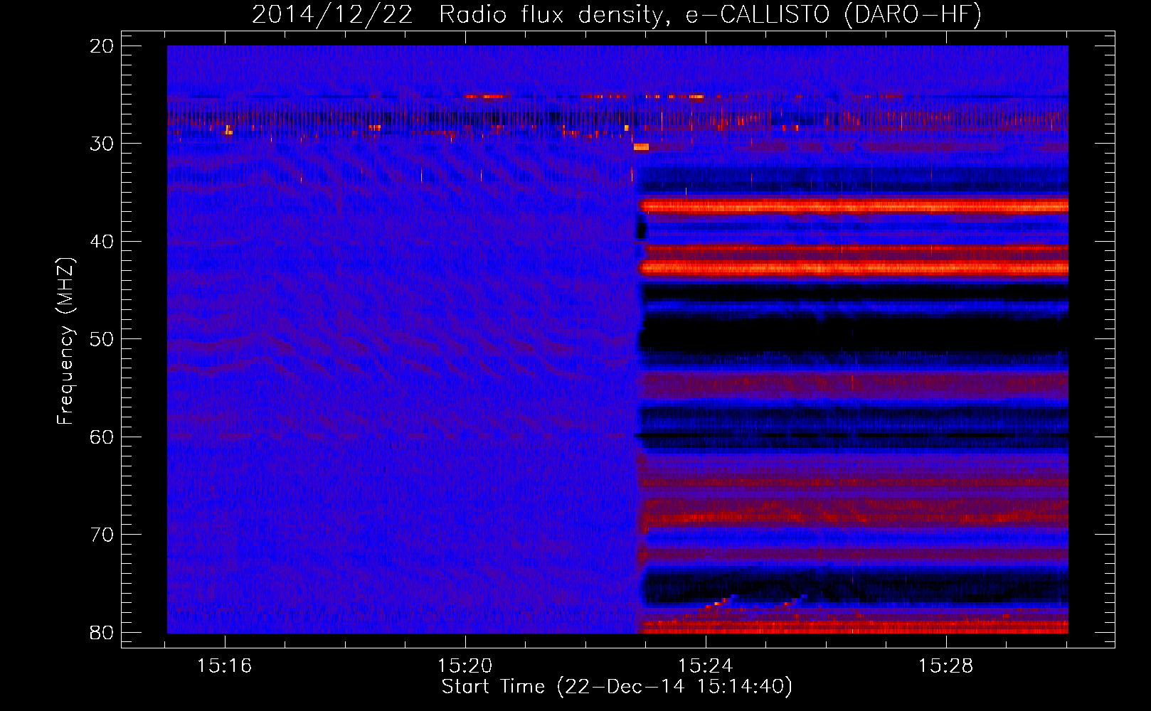
Task: Click the time tick label 15:24
Action: point(706,666)
